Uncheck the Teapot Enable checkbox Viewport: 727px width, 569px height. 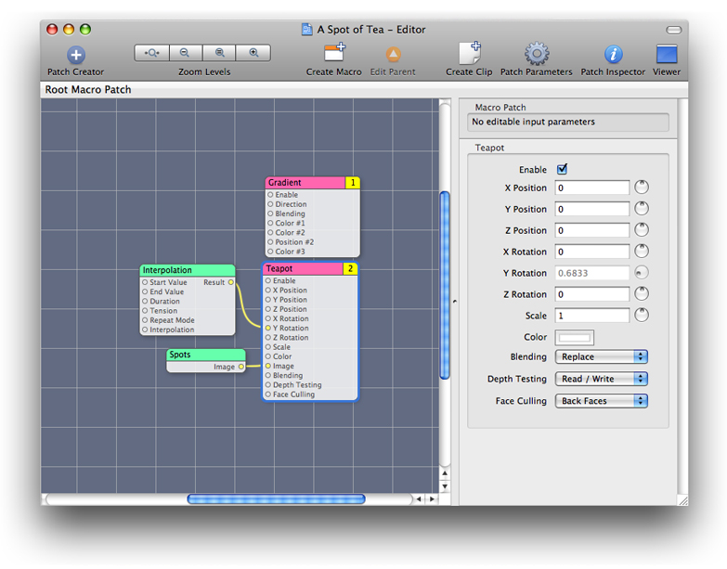[x=562, y=170]
